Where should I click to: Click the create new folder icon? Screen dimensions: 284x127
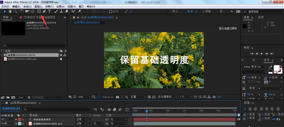(8, 97)
